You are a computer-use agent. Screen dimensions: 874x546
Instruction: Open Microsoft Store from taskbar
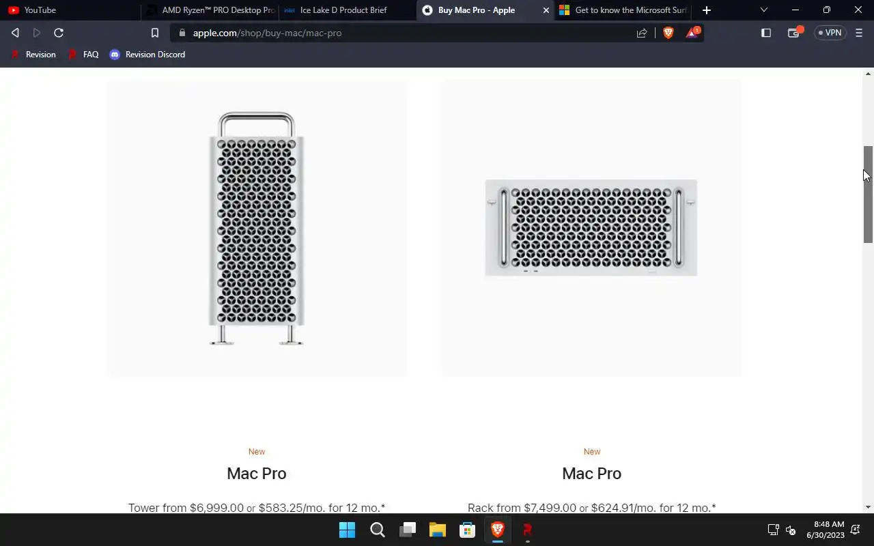point(467,530)
